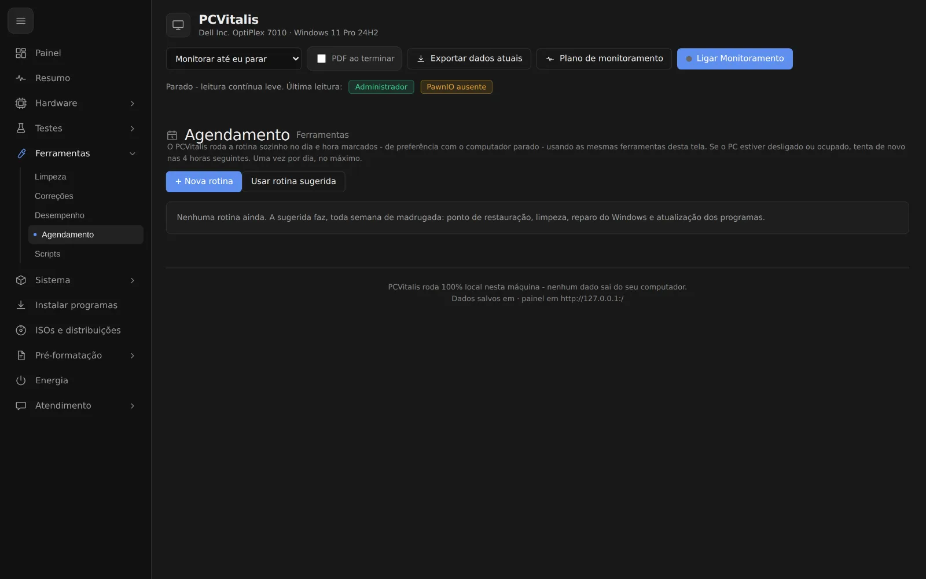Click the calendar icon next to Agendamento heading
The image size is (926, 579).
[172, 135]
